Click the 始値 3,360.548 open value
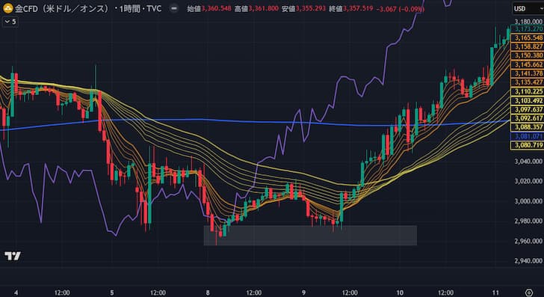The width and height of the screenshot is (544, 297). (209, 8)
